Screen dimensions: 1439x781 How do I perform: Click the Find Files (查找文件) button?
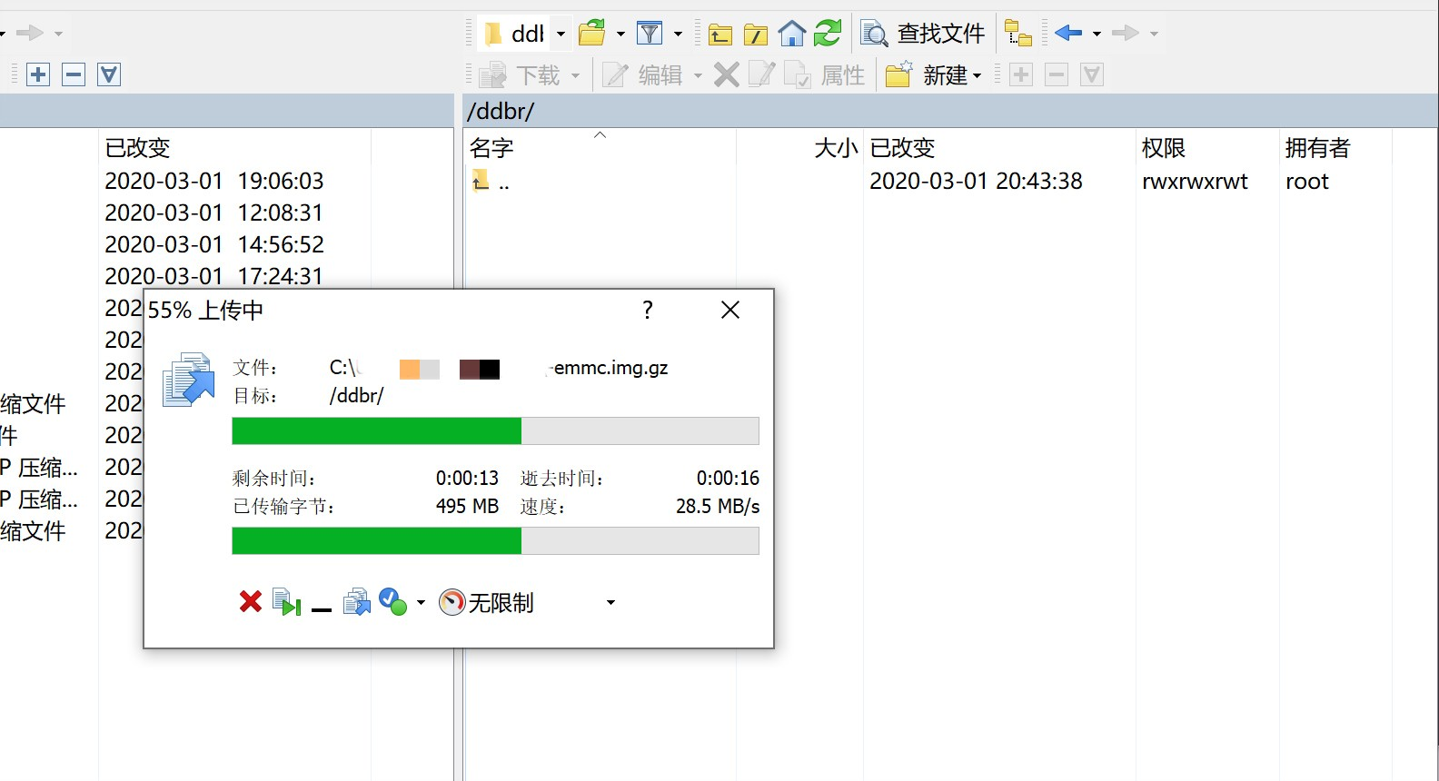pos(924,34)
